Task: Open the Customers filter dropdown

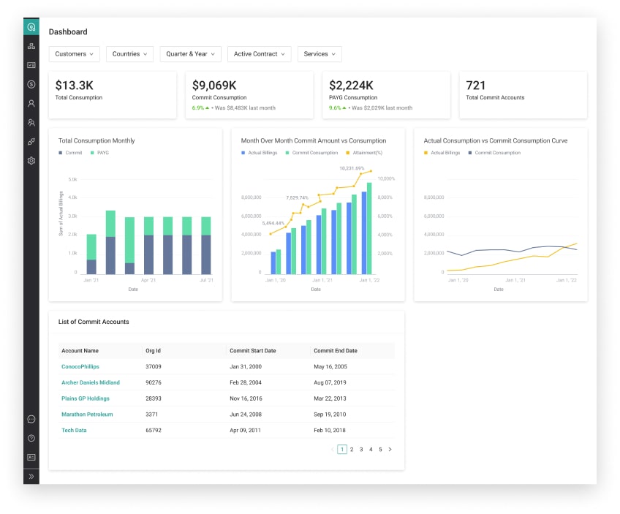Action: point(75,54)
